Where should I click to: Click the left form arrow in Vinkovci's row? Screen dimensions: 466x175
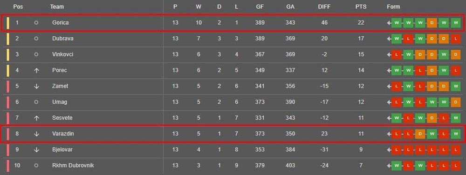(x=389, y=54)
